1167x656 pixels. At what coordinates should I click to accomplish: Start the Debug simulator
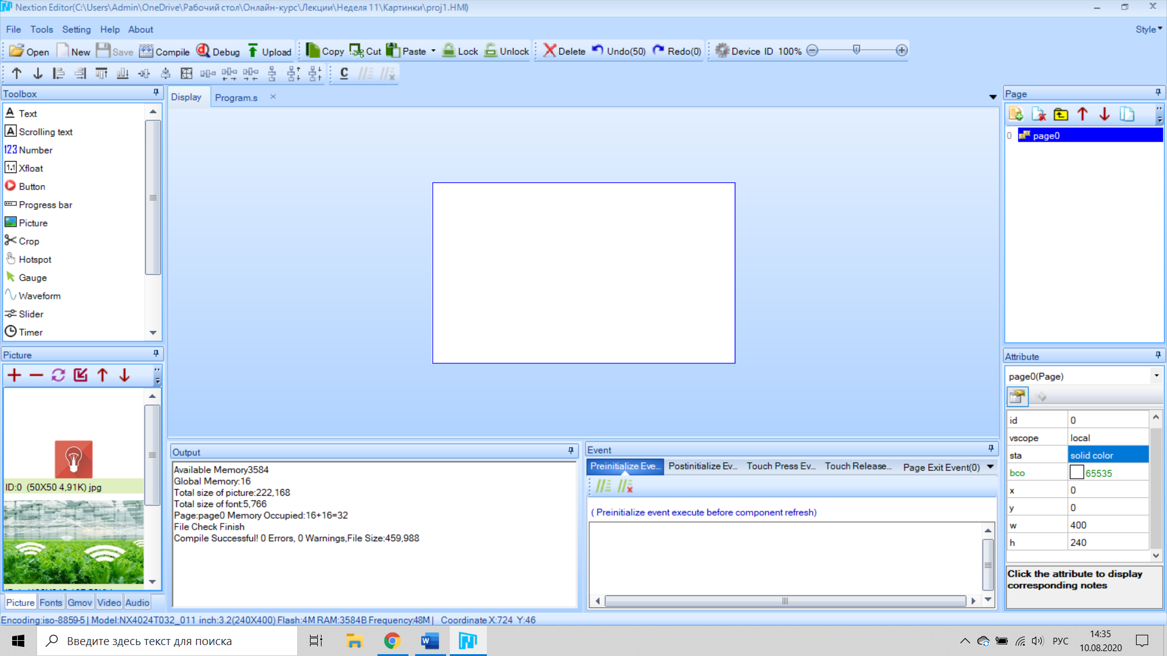coord(218,51)
